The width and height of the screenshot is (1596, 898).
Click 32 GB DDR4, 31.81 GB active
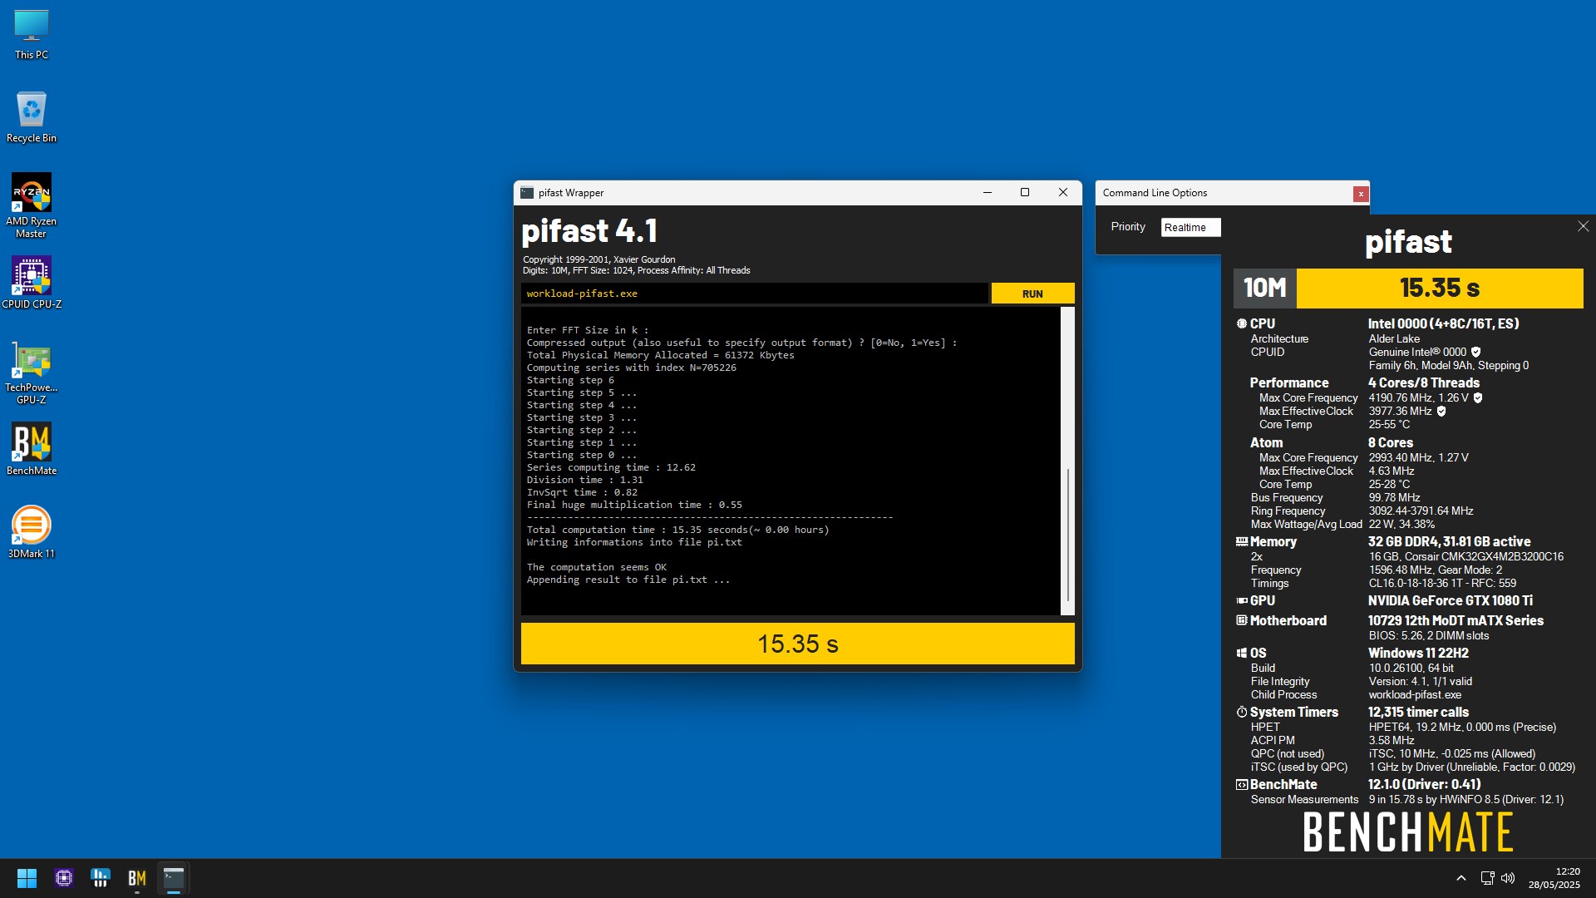(x=1449, y=541)
